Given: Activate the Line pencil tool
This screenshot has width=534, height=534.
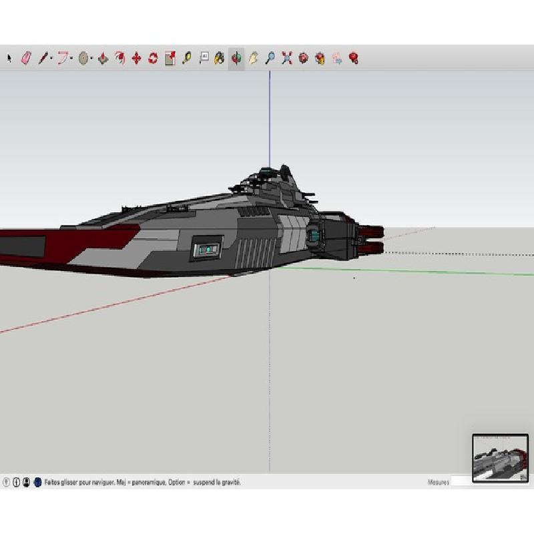Looking at the screenshot, I should click(43, 58).
